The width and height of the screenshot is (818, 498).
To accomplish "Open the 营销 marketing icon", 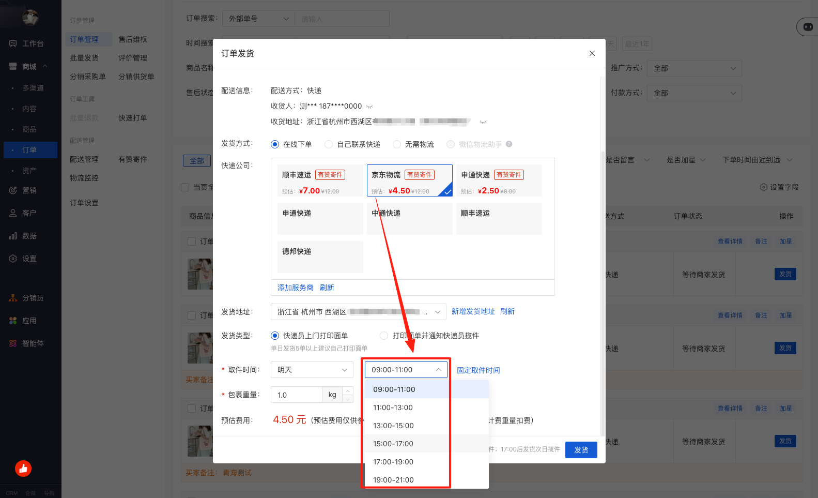I will point(13,190).
